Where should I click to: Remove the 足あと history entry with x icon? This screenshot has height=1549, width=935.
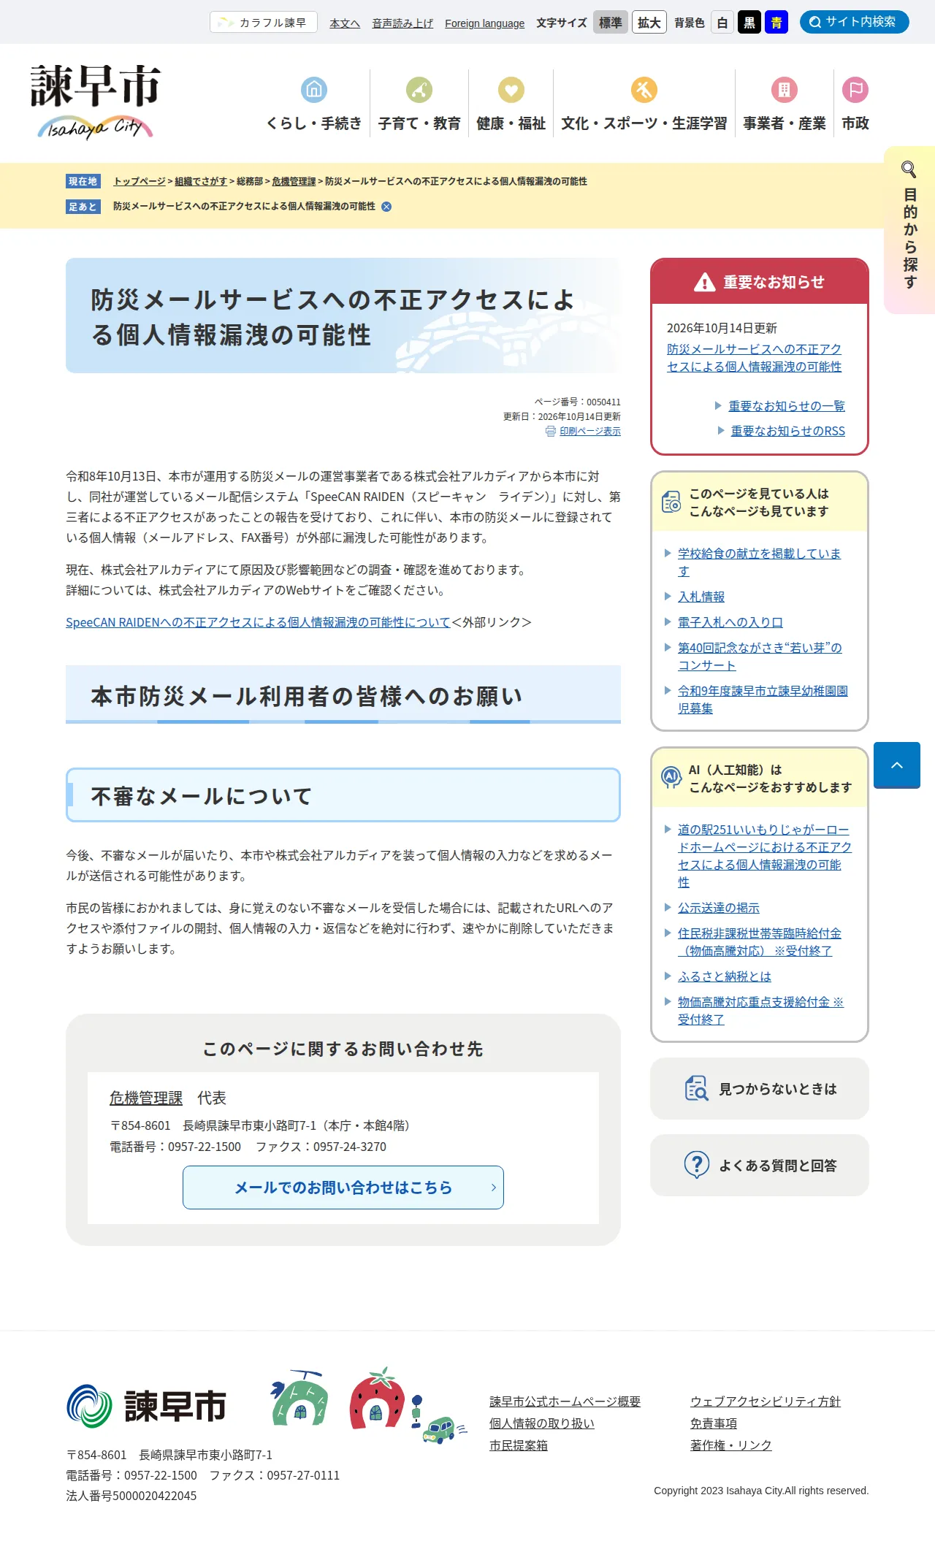[x=386, y=207]
